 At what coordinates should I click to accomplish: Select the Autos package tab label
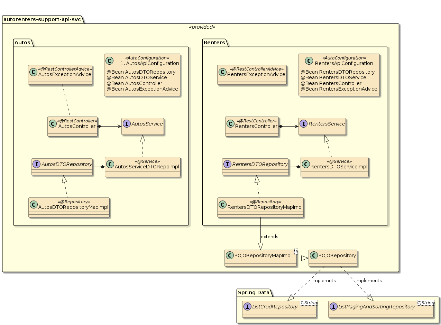click(x=23, y=43)
